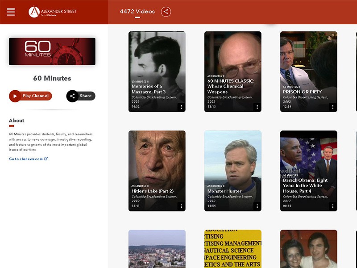The image size is (357, 268).
Task: Click the 60 Minutes channel banner image
Action: click(52, 51)
